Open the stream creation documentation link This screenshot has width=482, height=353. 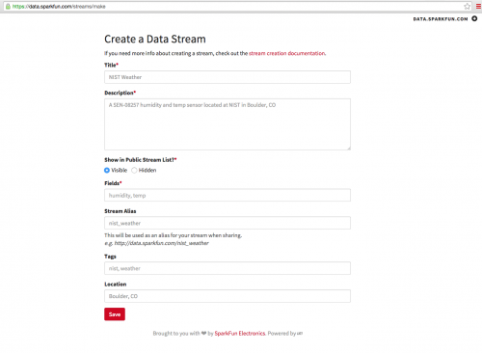(287, 53)
